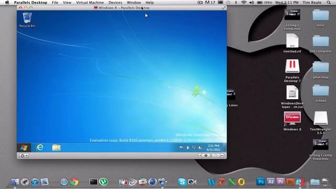Open the File menu
Image resolution: width=336 pixels, height=189 pixels.
[x=55, y=3]
